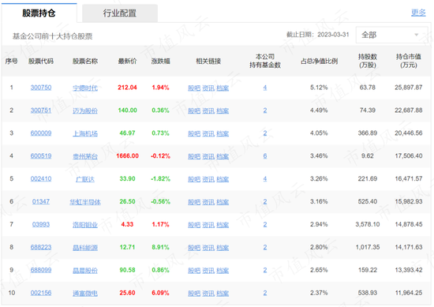Expand the 全部 date dropdown
Image resolution: width=434 pixels, height=307 pixels.
coord(391,35)
